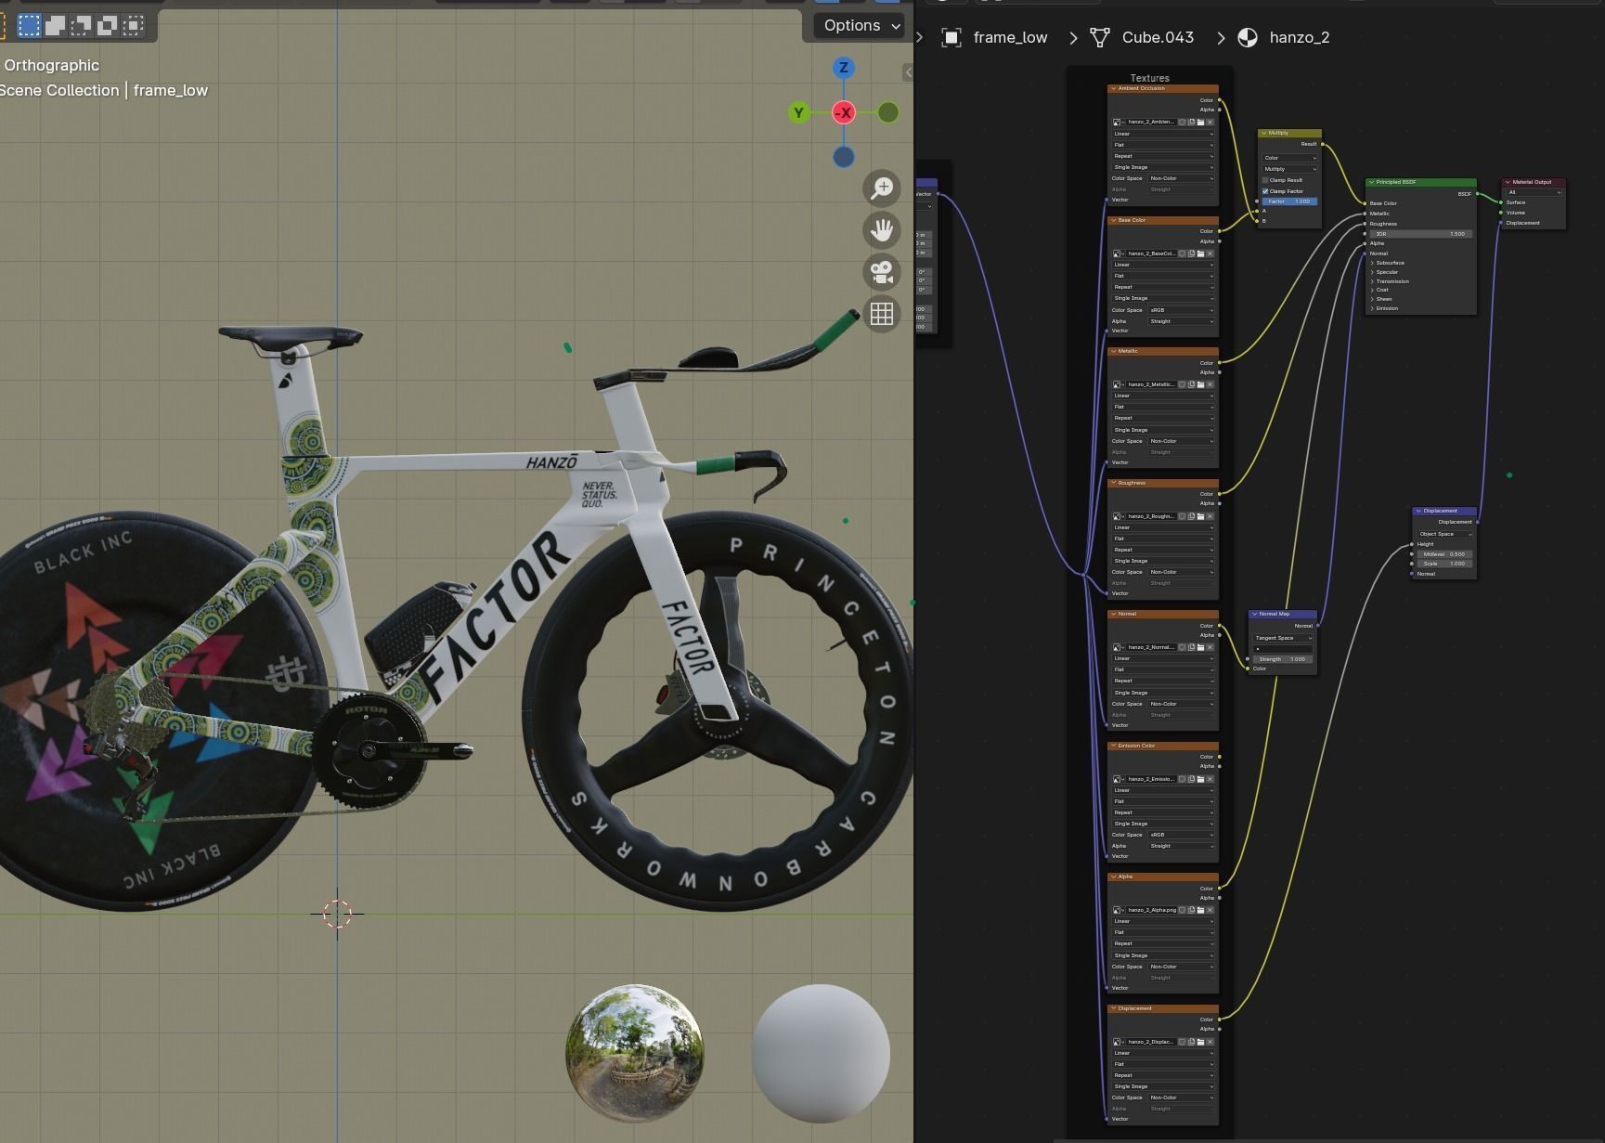
Task: Duplicate image icon in Alpha texture node
Action: [1191, 910]
